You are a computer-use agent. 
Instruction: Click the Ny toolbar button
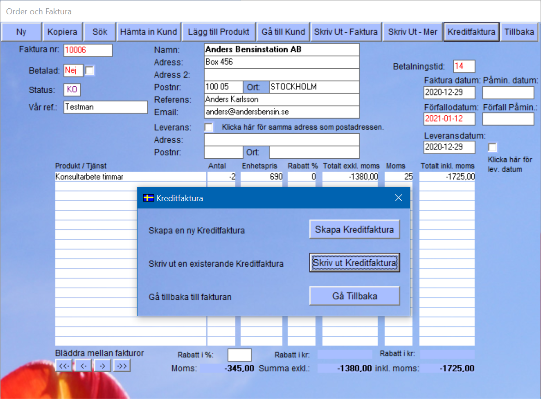click(21, 32)
